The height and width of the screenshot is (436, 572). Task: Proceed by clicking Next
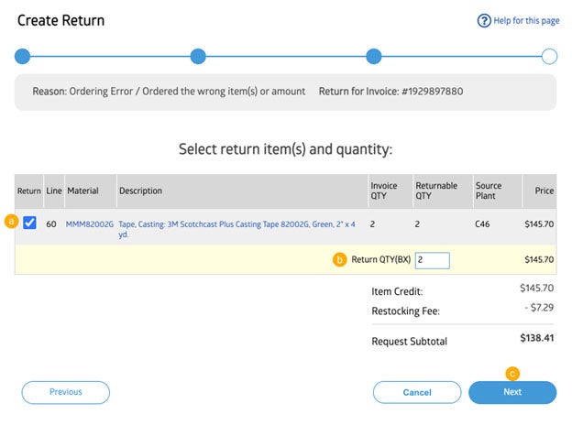512,392
